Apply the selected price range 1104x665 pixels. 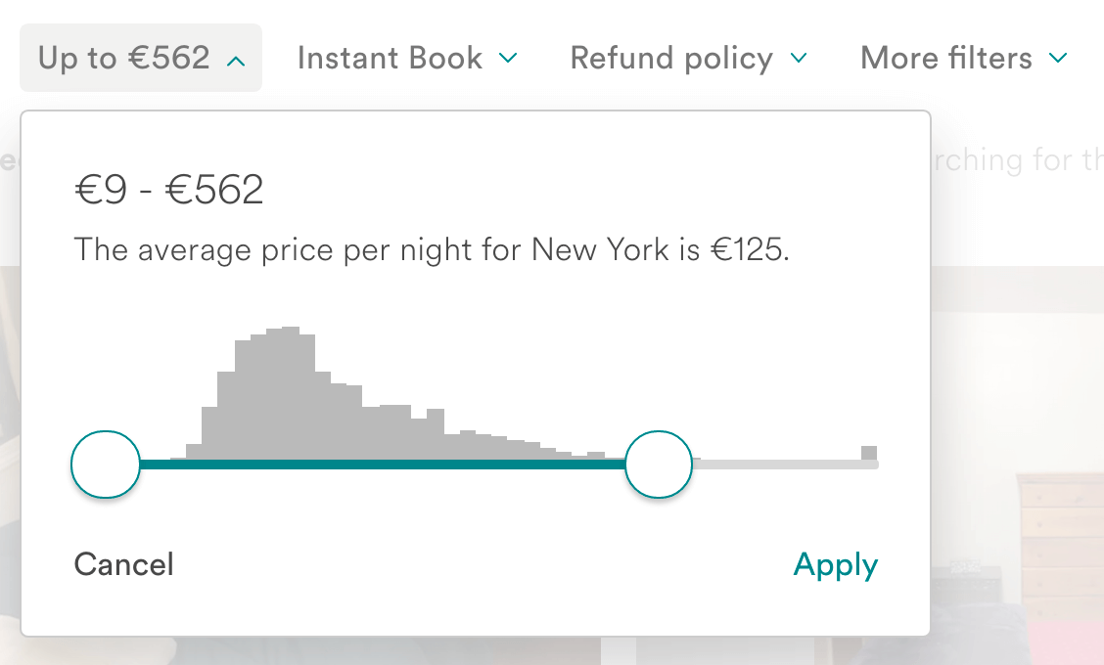pos(835,564)
